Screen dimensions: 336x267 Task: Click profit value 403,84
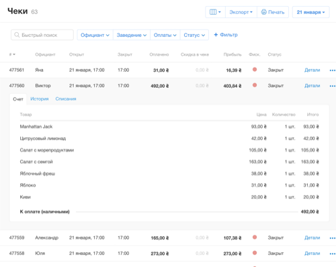[x=233, y=86]
